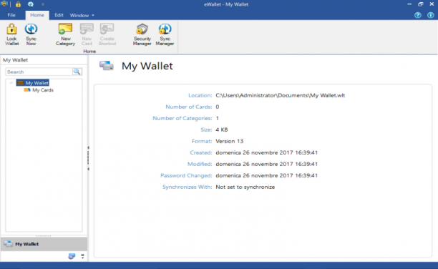Click the 'Number of Cards:' label
Viewport: 438px width, 269px height.
(x=189, y=107)
